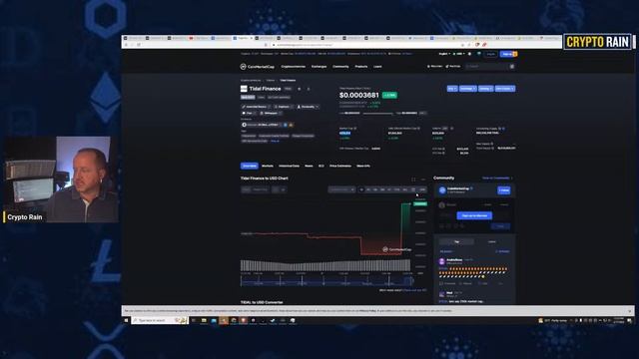Click the Sign up to discuss button

pyautogui.click(x=474, y=215)
